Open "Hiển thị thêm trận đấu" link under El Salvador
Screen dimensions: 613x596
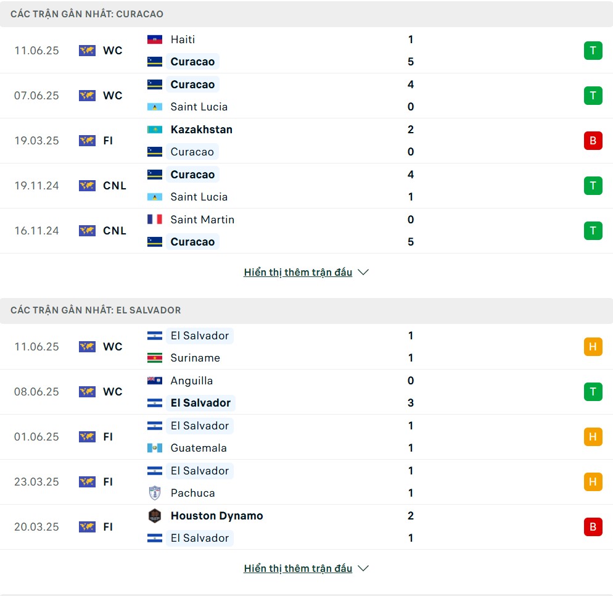[x=298, y=568]
